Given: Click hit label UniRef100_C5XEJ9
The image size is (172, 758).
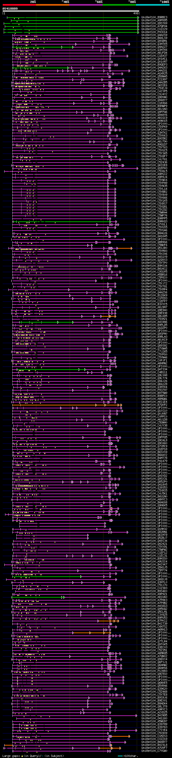Looking at the screenshot, I should click(x=154, y=88).
